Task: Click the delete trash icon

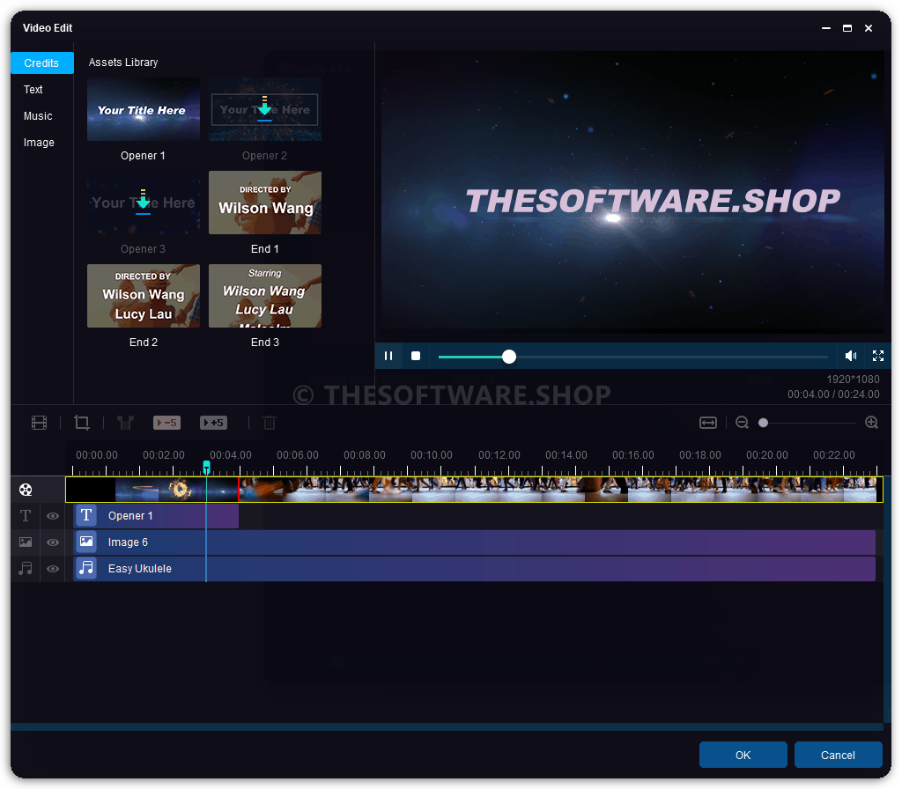Action: (x=270, y=424)
